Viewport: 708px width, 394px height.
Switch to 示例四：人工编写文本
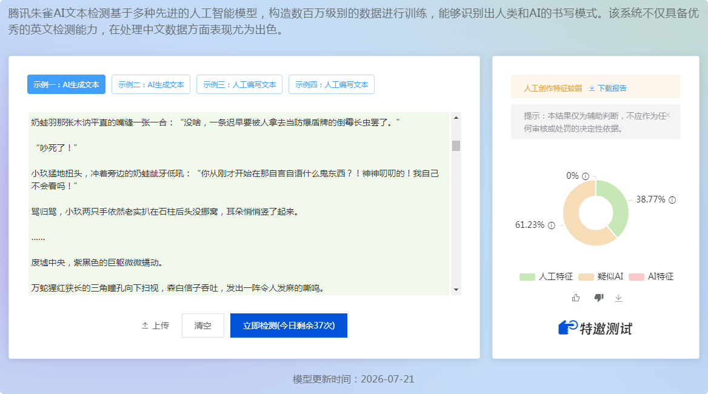coord(332,84)
